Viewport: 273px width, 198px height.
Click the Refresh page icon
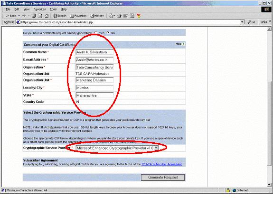pos(40,16)
